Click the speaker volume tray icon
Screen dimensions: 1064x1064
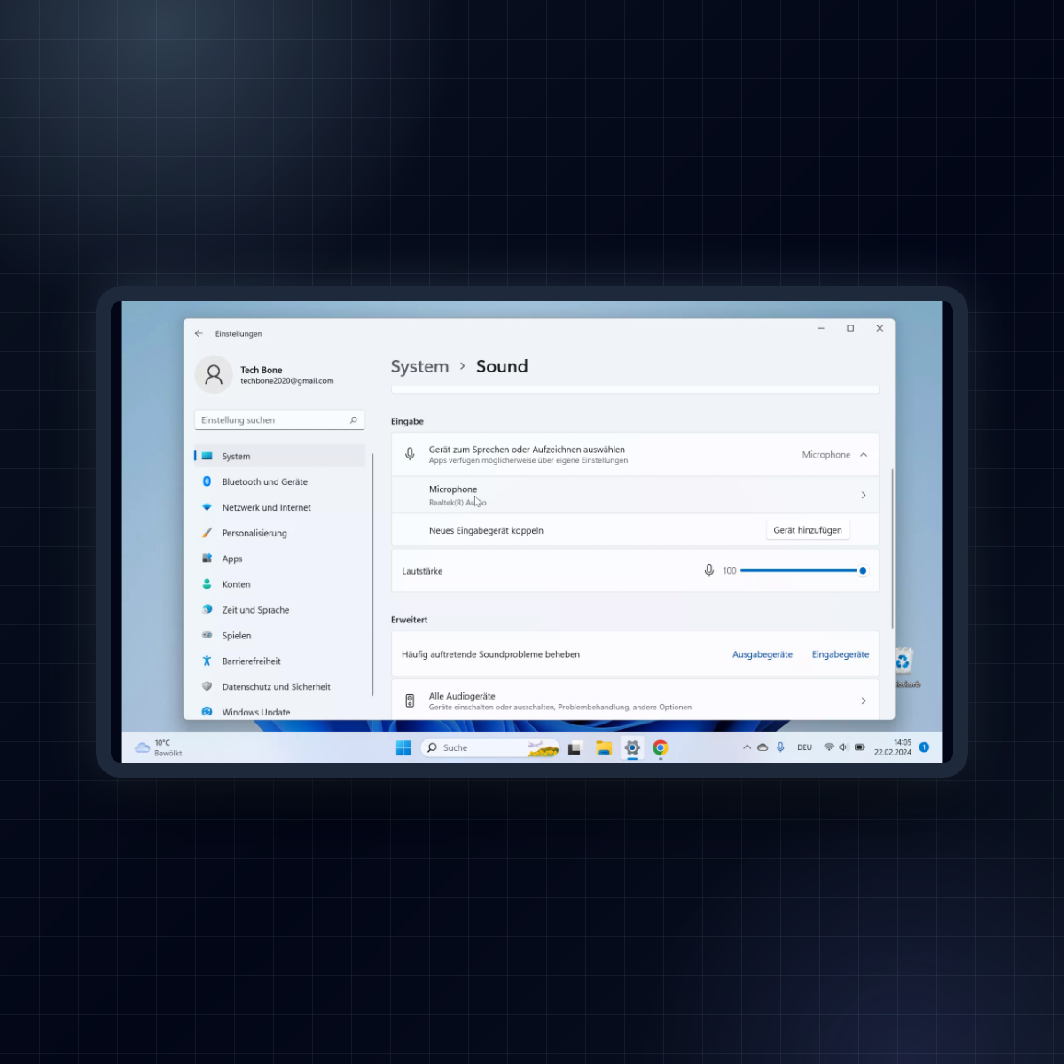point(844,747)
